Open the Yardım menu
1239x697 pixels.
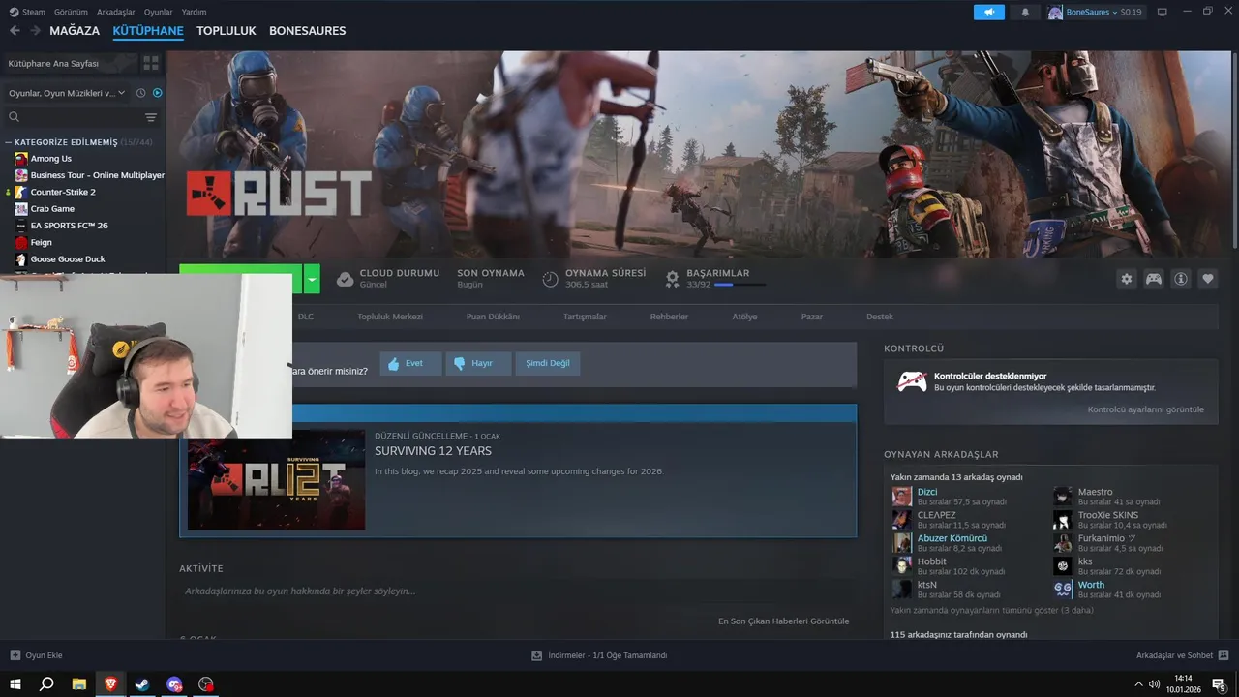pos(195,12)
